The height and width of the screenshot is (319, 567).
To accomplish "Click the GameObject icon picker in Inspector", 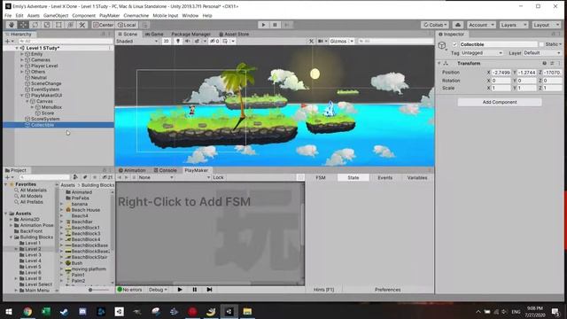I will (442, 46).
